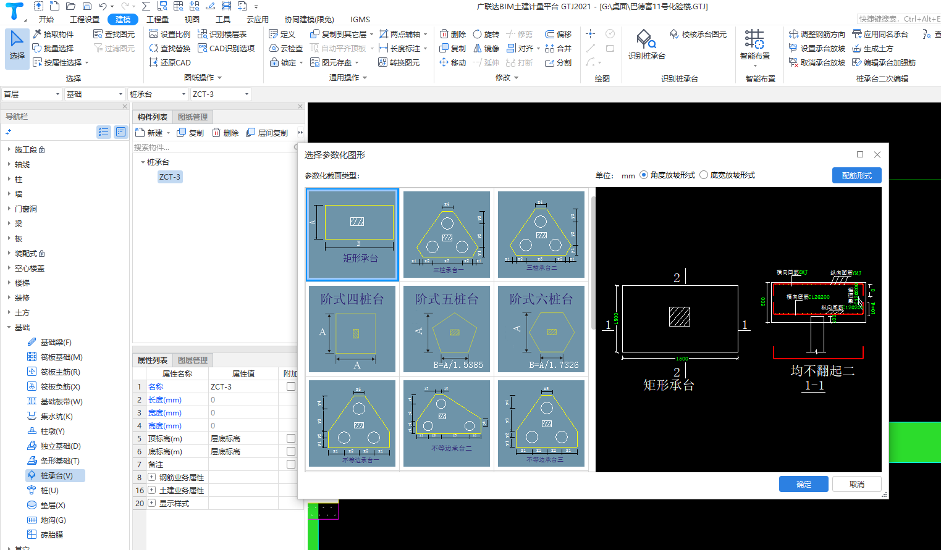Open the 首层 floor dropdown

pyautogui.click(x=32, y=94)
